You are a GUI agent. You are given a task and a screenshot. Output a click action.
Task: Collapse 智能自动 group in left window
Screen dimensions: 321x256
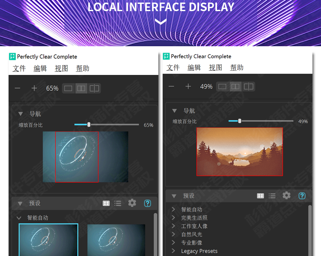19,218
